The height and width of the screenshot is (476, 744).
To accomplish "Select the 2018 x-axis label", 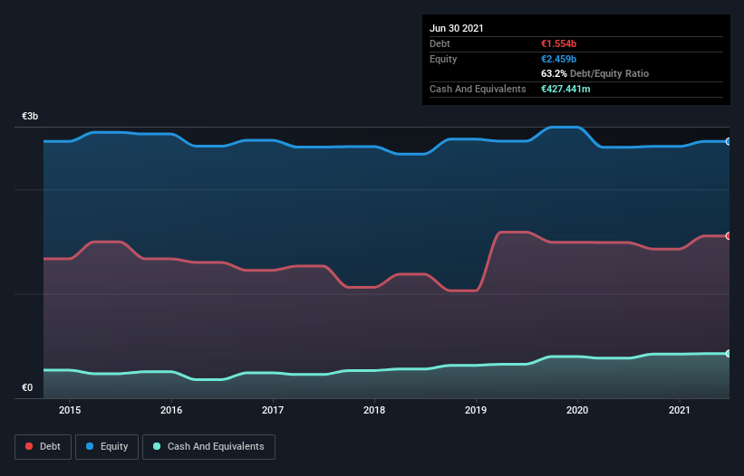I will tap(374, 410).
